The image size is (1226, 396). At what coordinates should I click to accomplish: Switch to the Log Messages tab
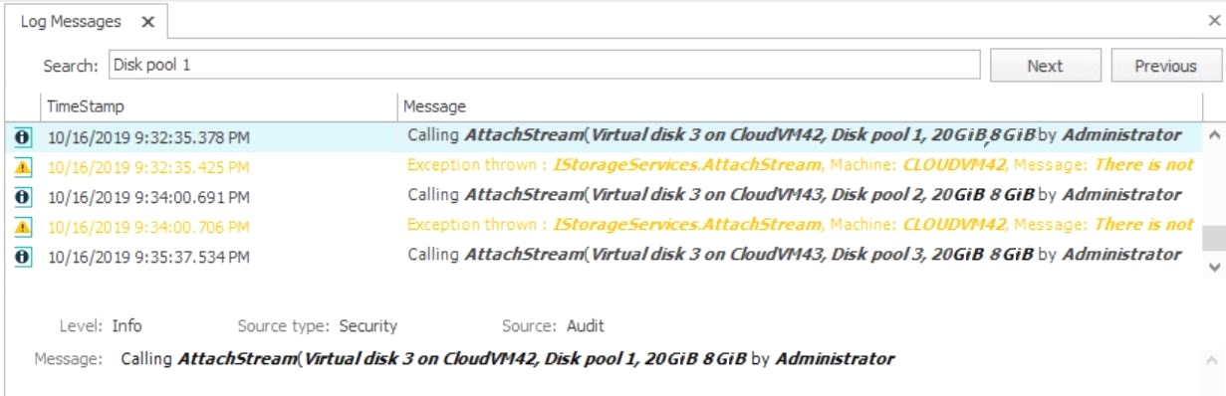(71, 21)
